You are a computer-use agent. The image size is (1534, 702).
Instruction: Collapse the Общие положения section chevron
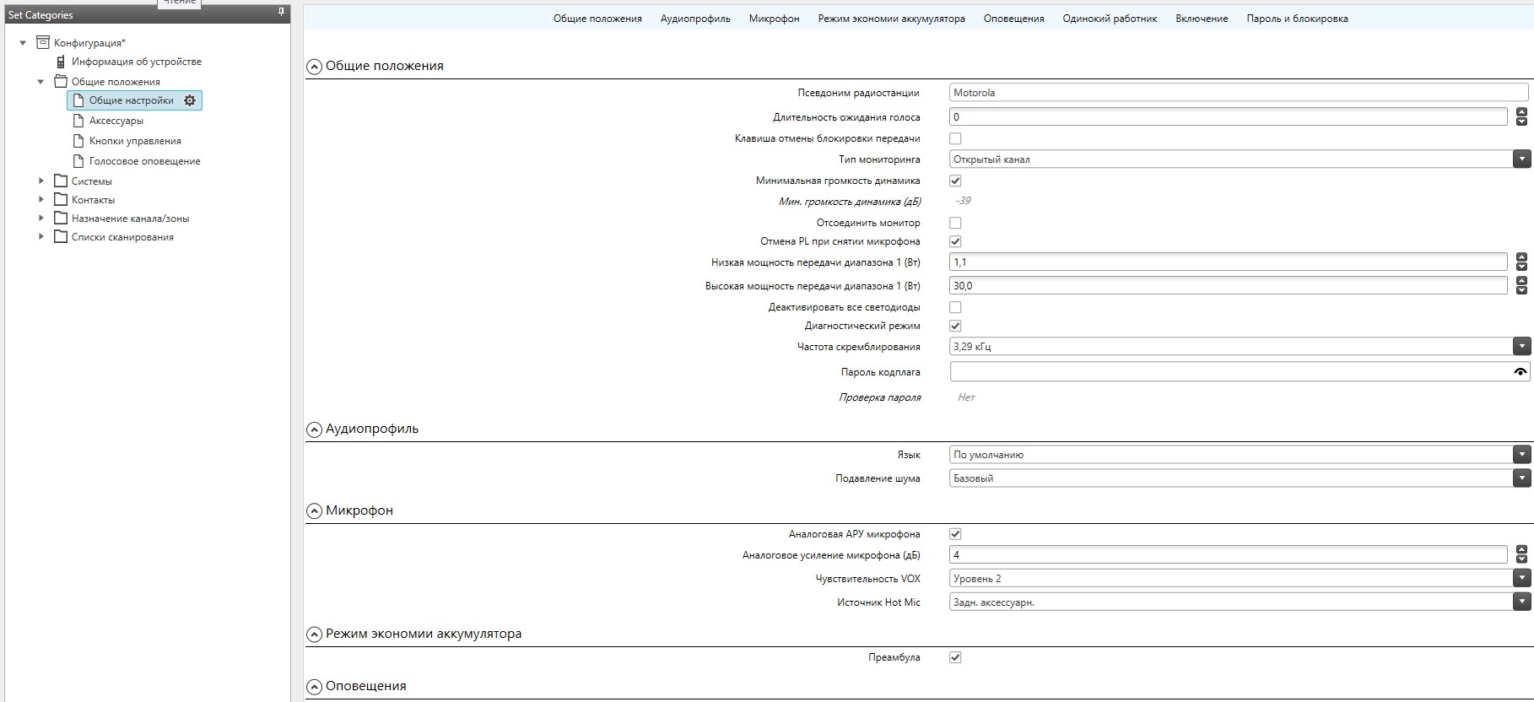click(x=314, y=67)
